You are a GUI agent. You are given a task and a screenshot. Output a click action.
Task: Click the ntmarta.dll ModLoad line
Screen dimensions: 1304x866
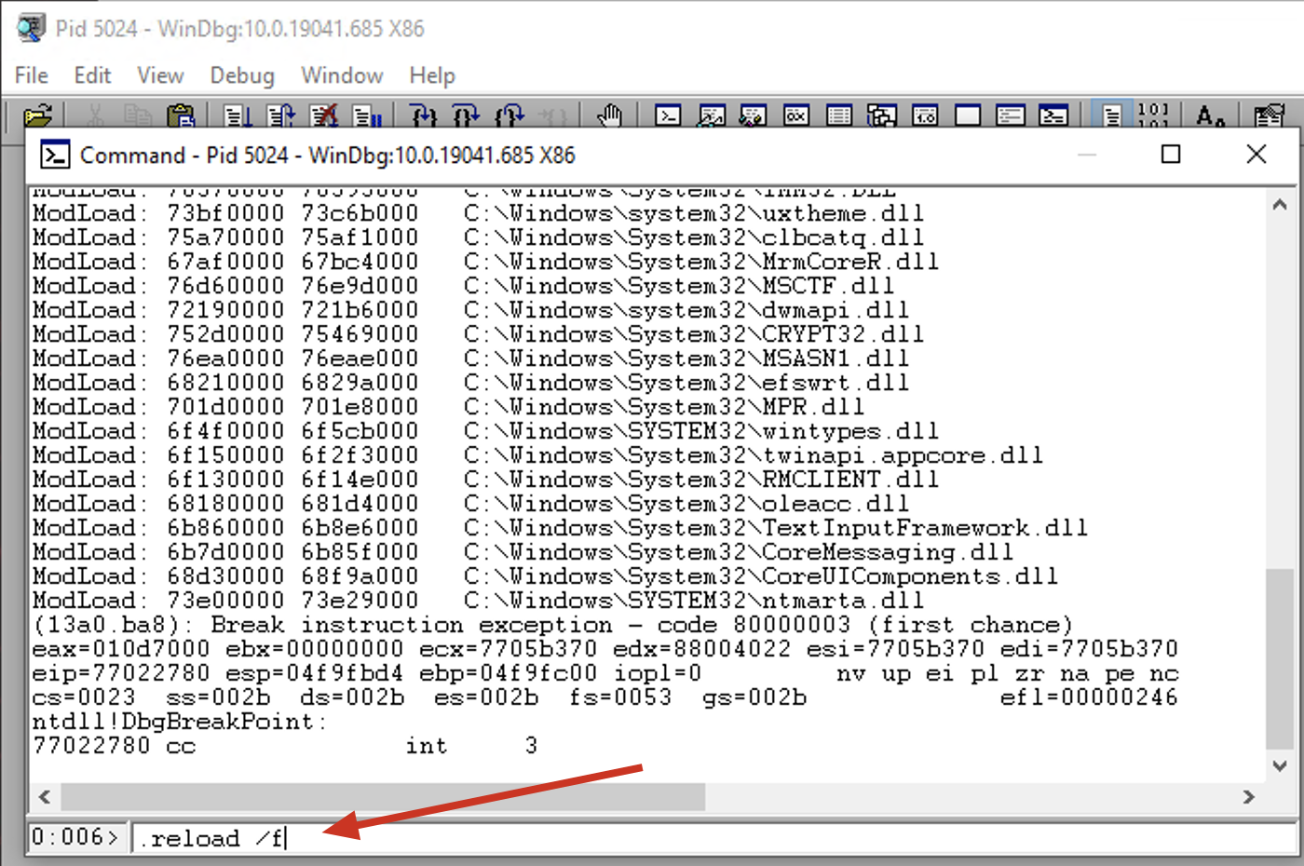(x=478, y=601)
